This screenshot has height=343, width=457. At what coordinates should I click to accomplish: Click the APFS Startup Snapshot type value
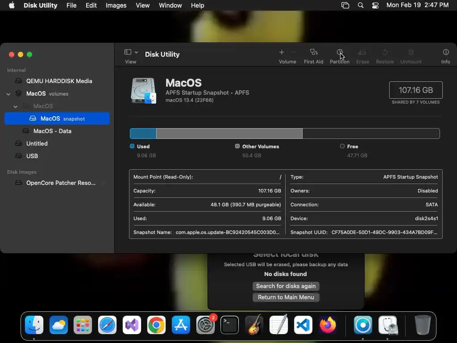click(411, 177)
